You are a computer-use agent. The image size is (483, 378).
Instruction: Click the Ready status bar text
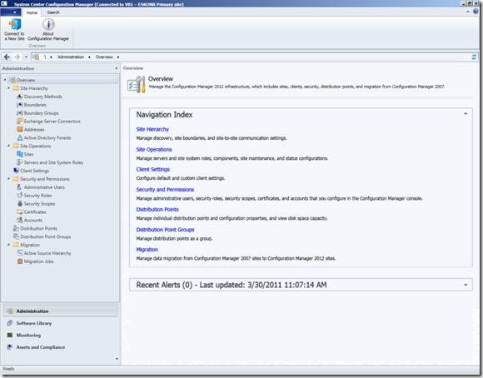[8, 369]
